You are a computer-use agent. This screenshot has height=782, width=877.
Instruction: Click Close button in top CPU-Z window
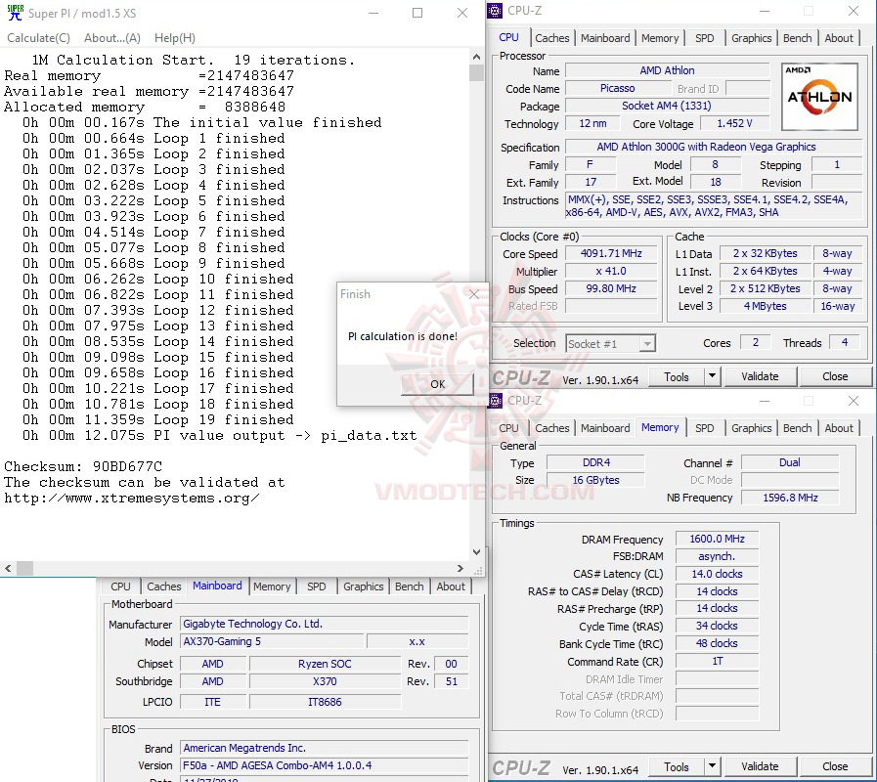835,376
